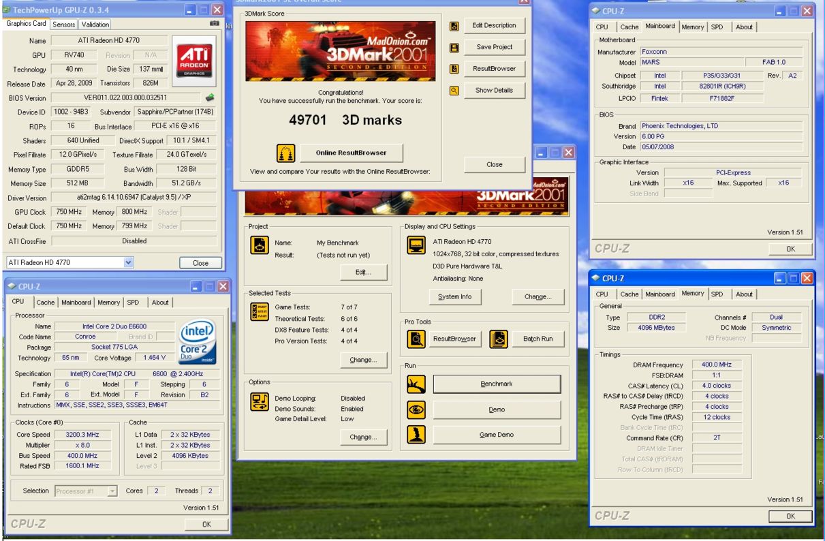Screen dimensions: 825x541
Task: Open the Graphics Card tab in GPU-Z
Action: tap(27, 24)
